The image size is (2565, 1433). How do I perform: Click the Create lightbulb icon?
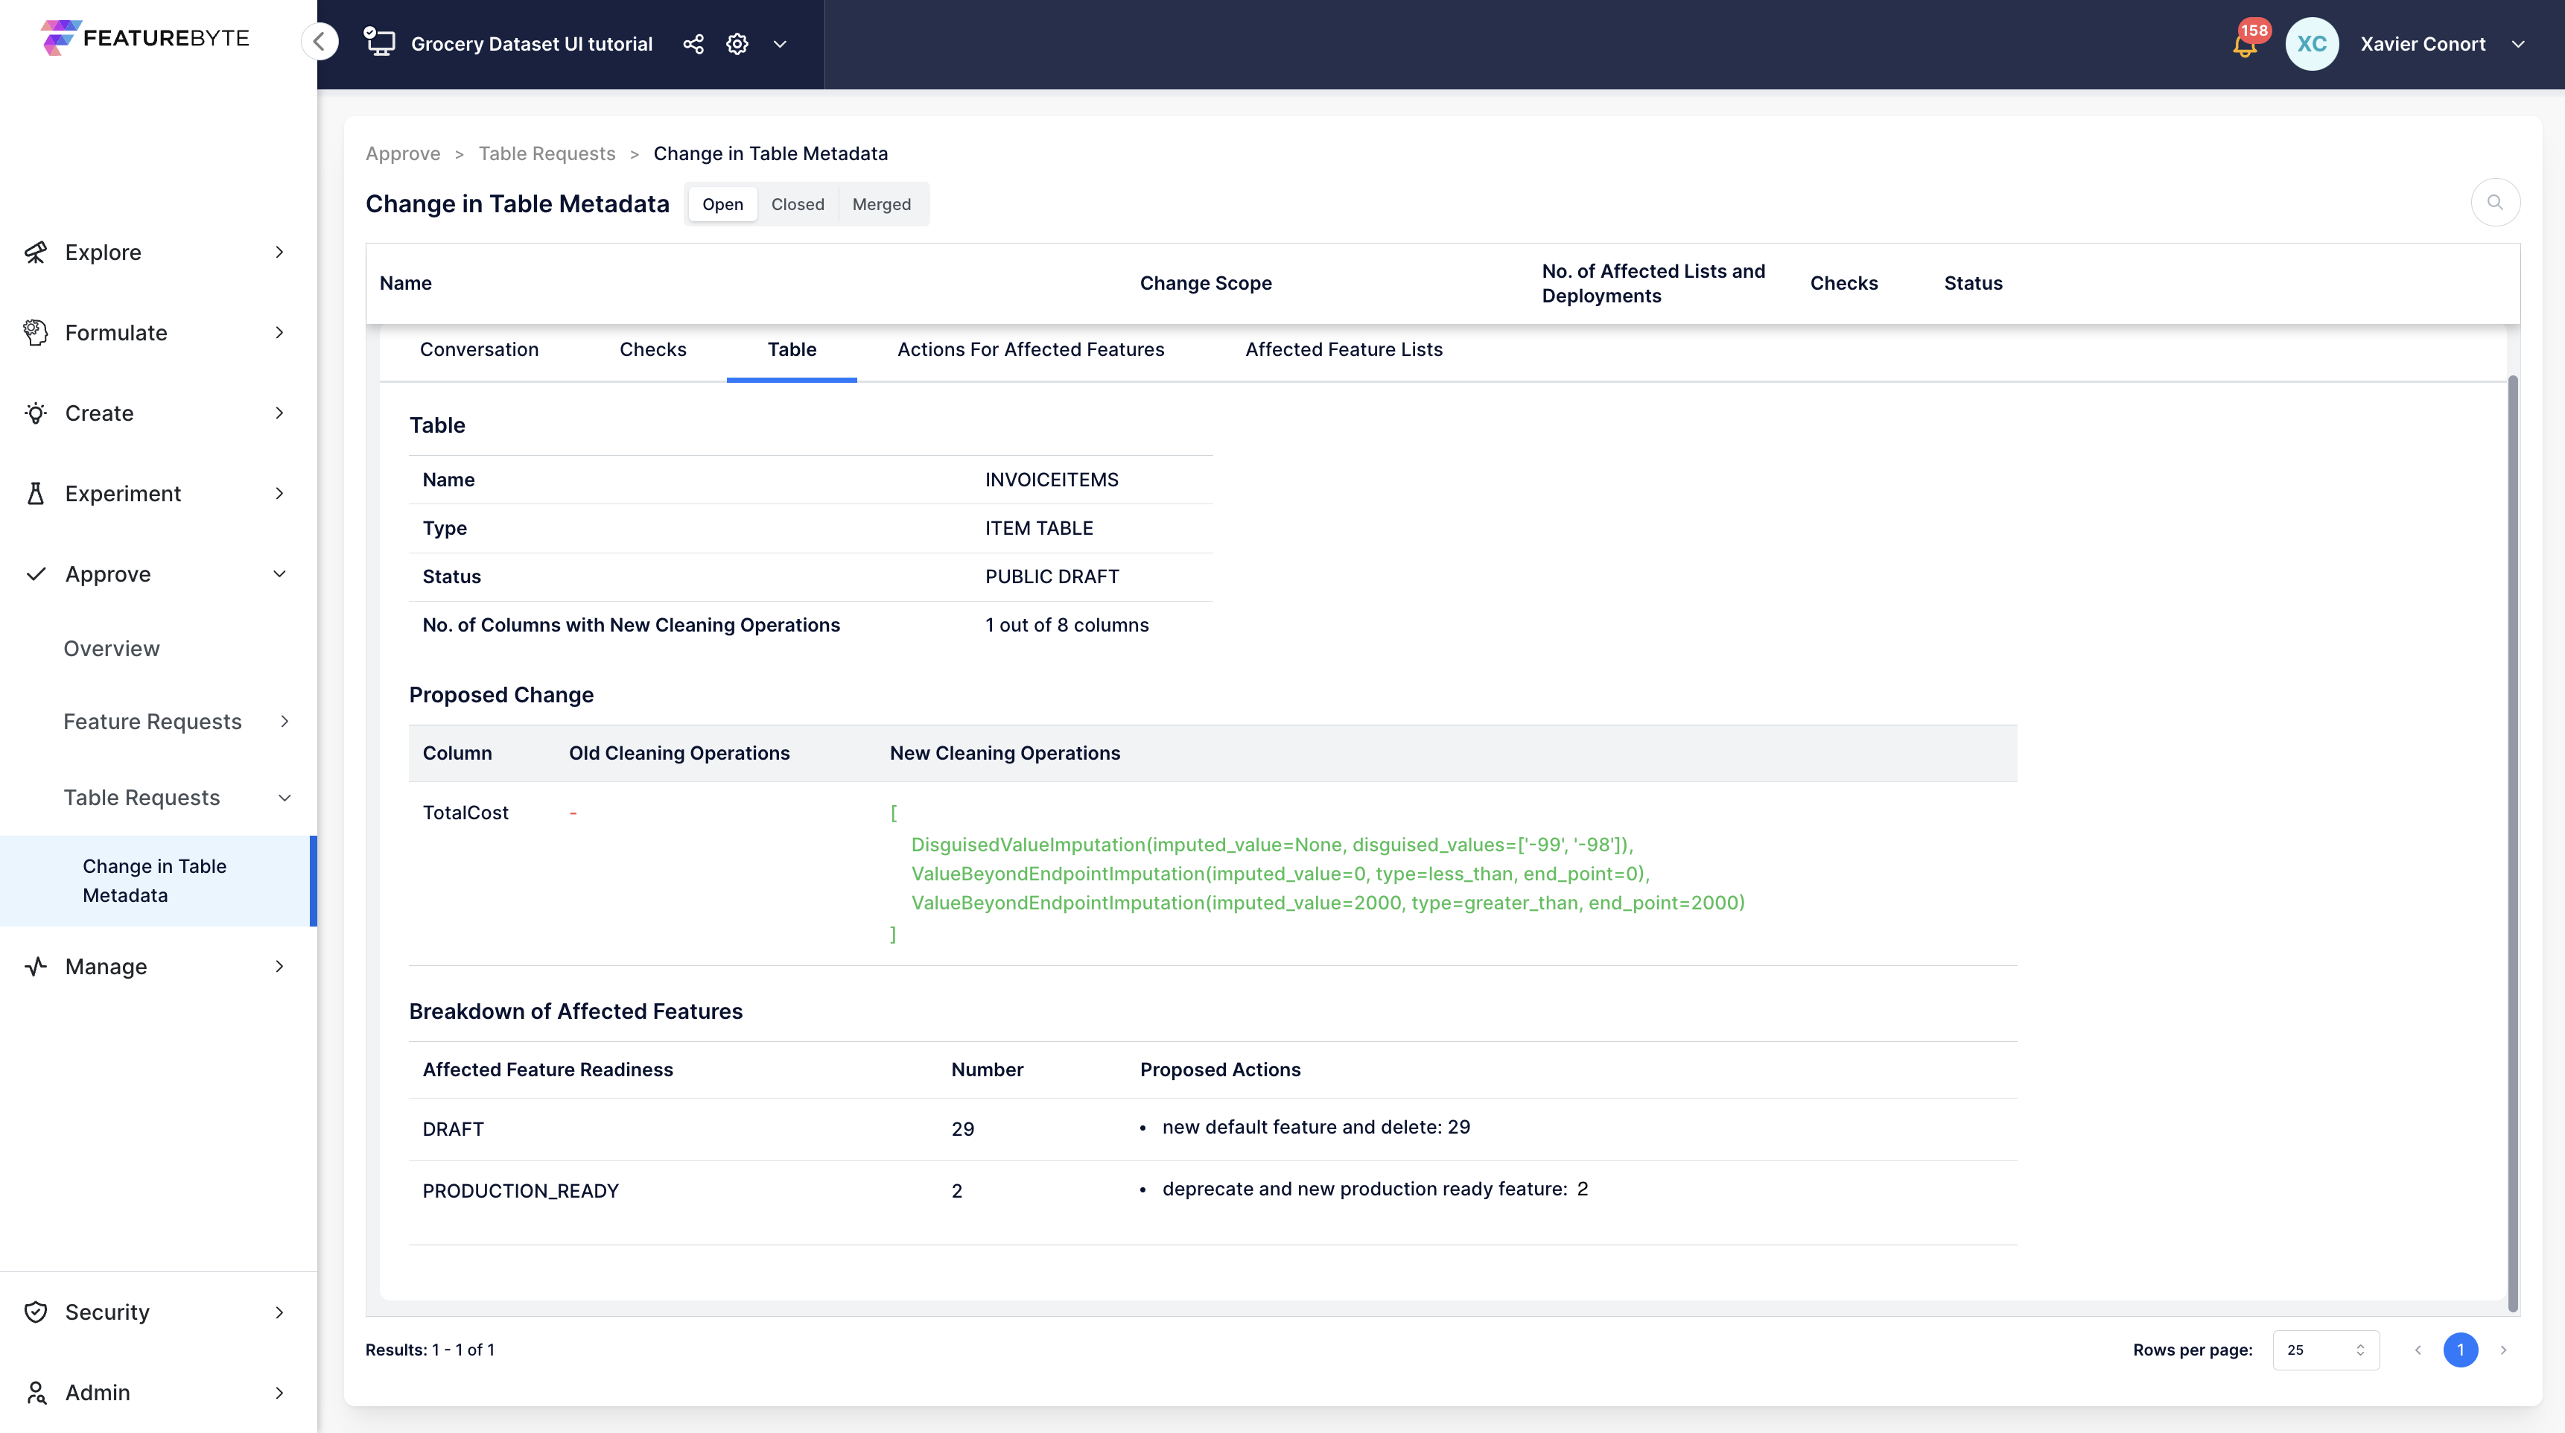click(x=36, y=413)
